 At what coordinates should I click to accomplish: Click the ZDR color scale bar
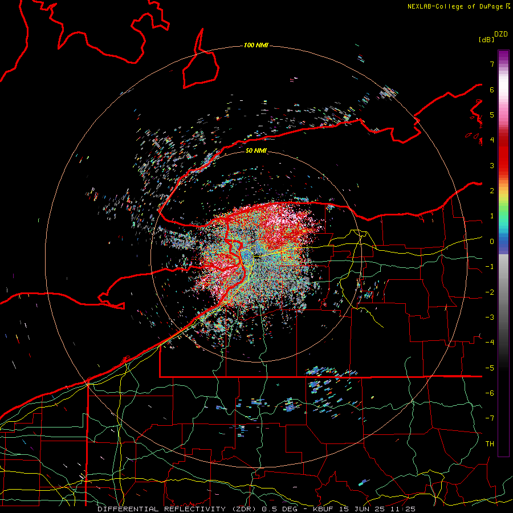click(503, 253)
